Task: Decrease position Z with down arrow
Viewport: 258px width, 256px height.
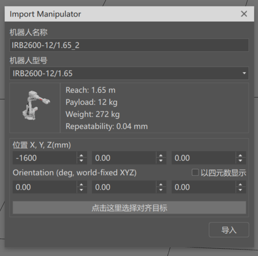Action: click(x=240, y=161)
